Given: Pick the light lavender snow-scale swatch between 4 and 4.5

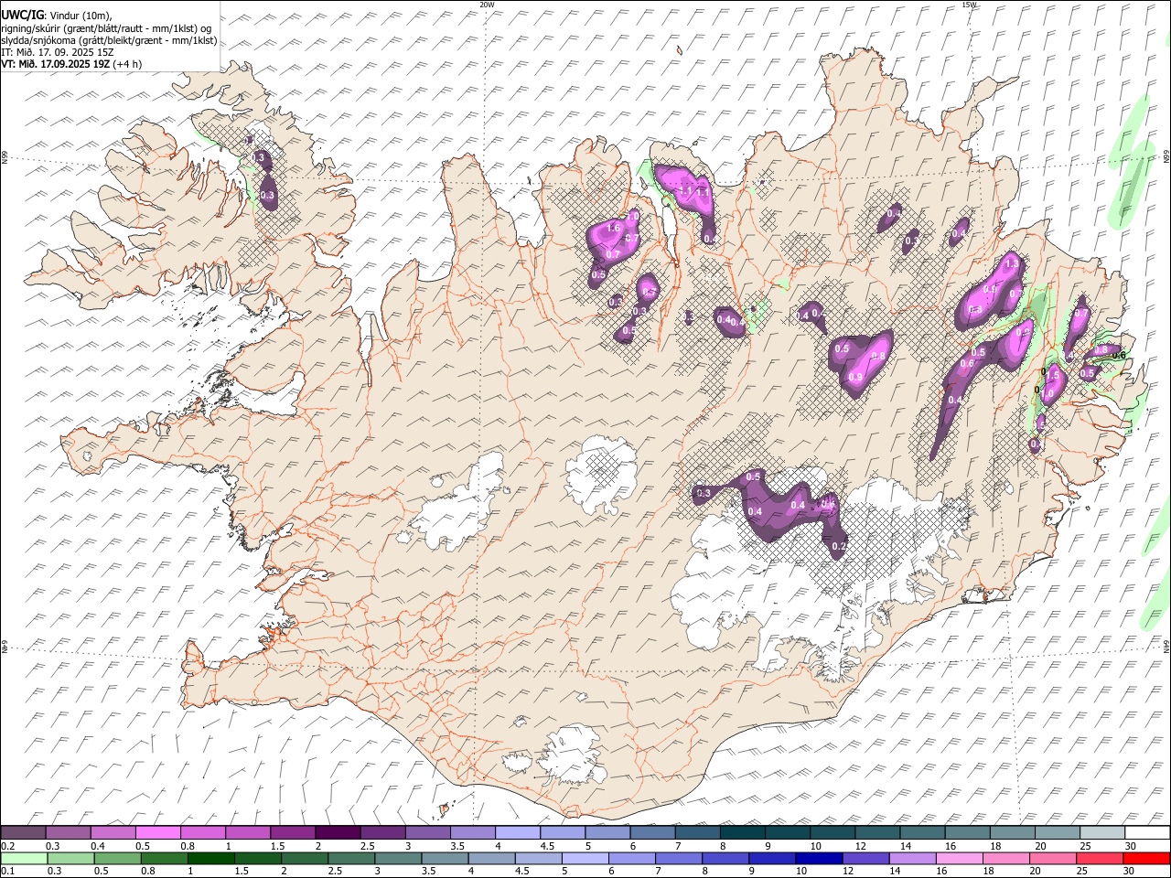Looking at the screenshot, I should [x=518, y=833].
